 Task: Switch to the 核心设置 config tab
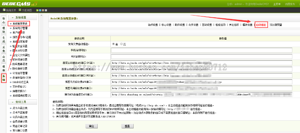(x=166, y=25)
